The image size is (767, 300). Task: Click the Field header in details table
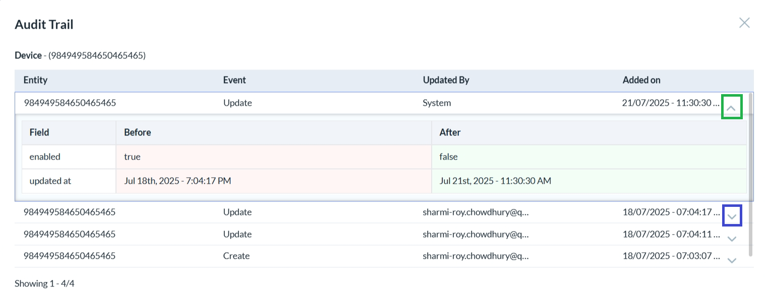39,132
